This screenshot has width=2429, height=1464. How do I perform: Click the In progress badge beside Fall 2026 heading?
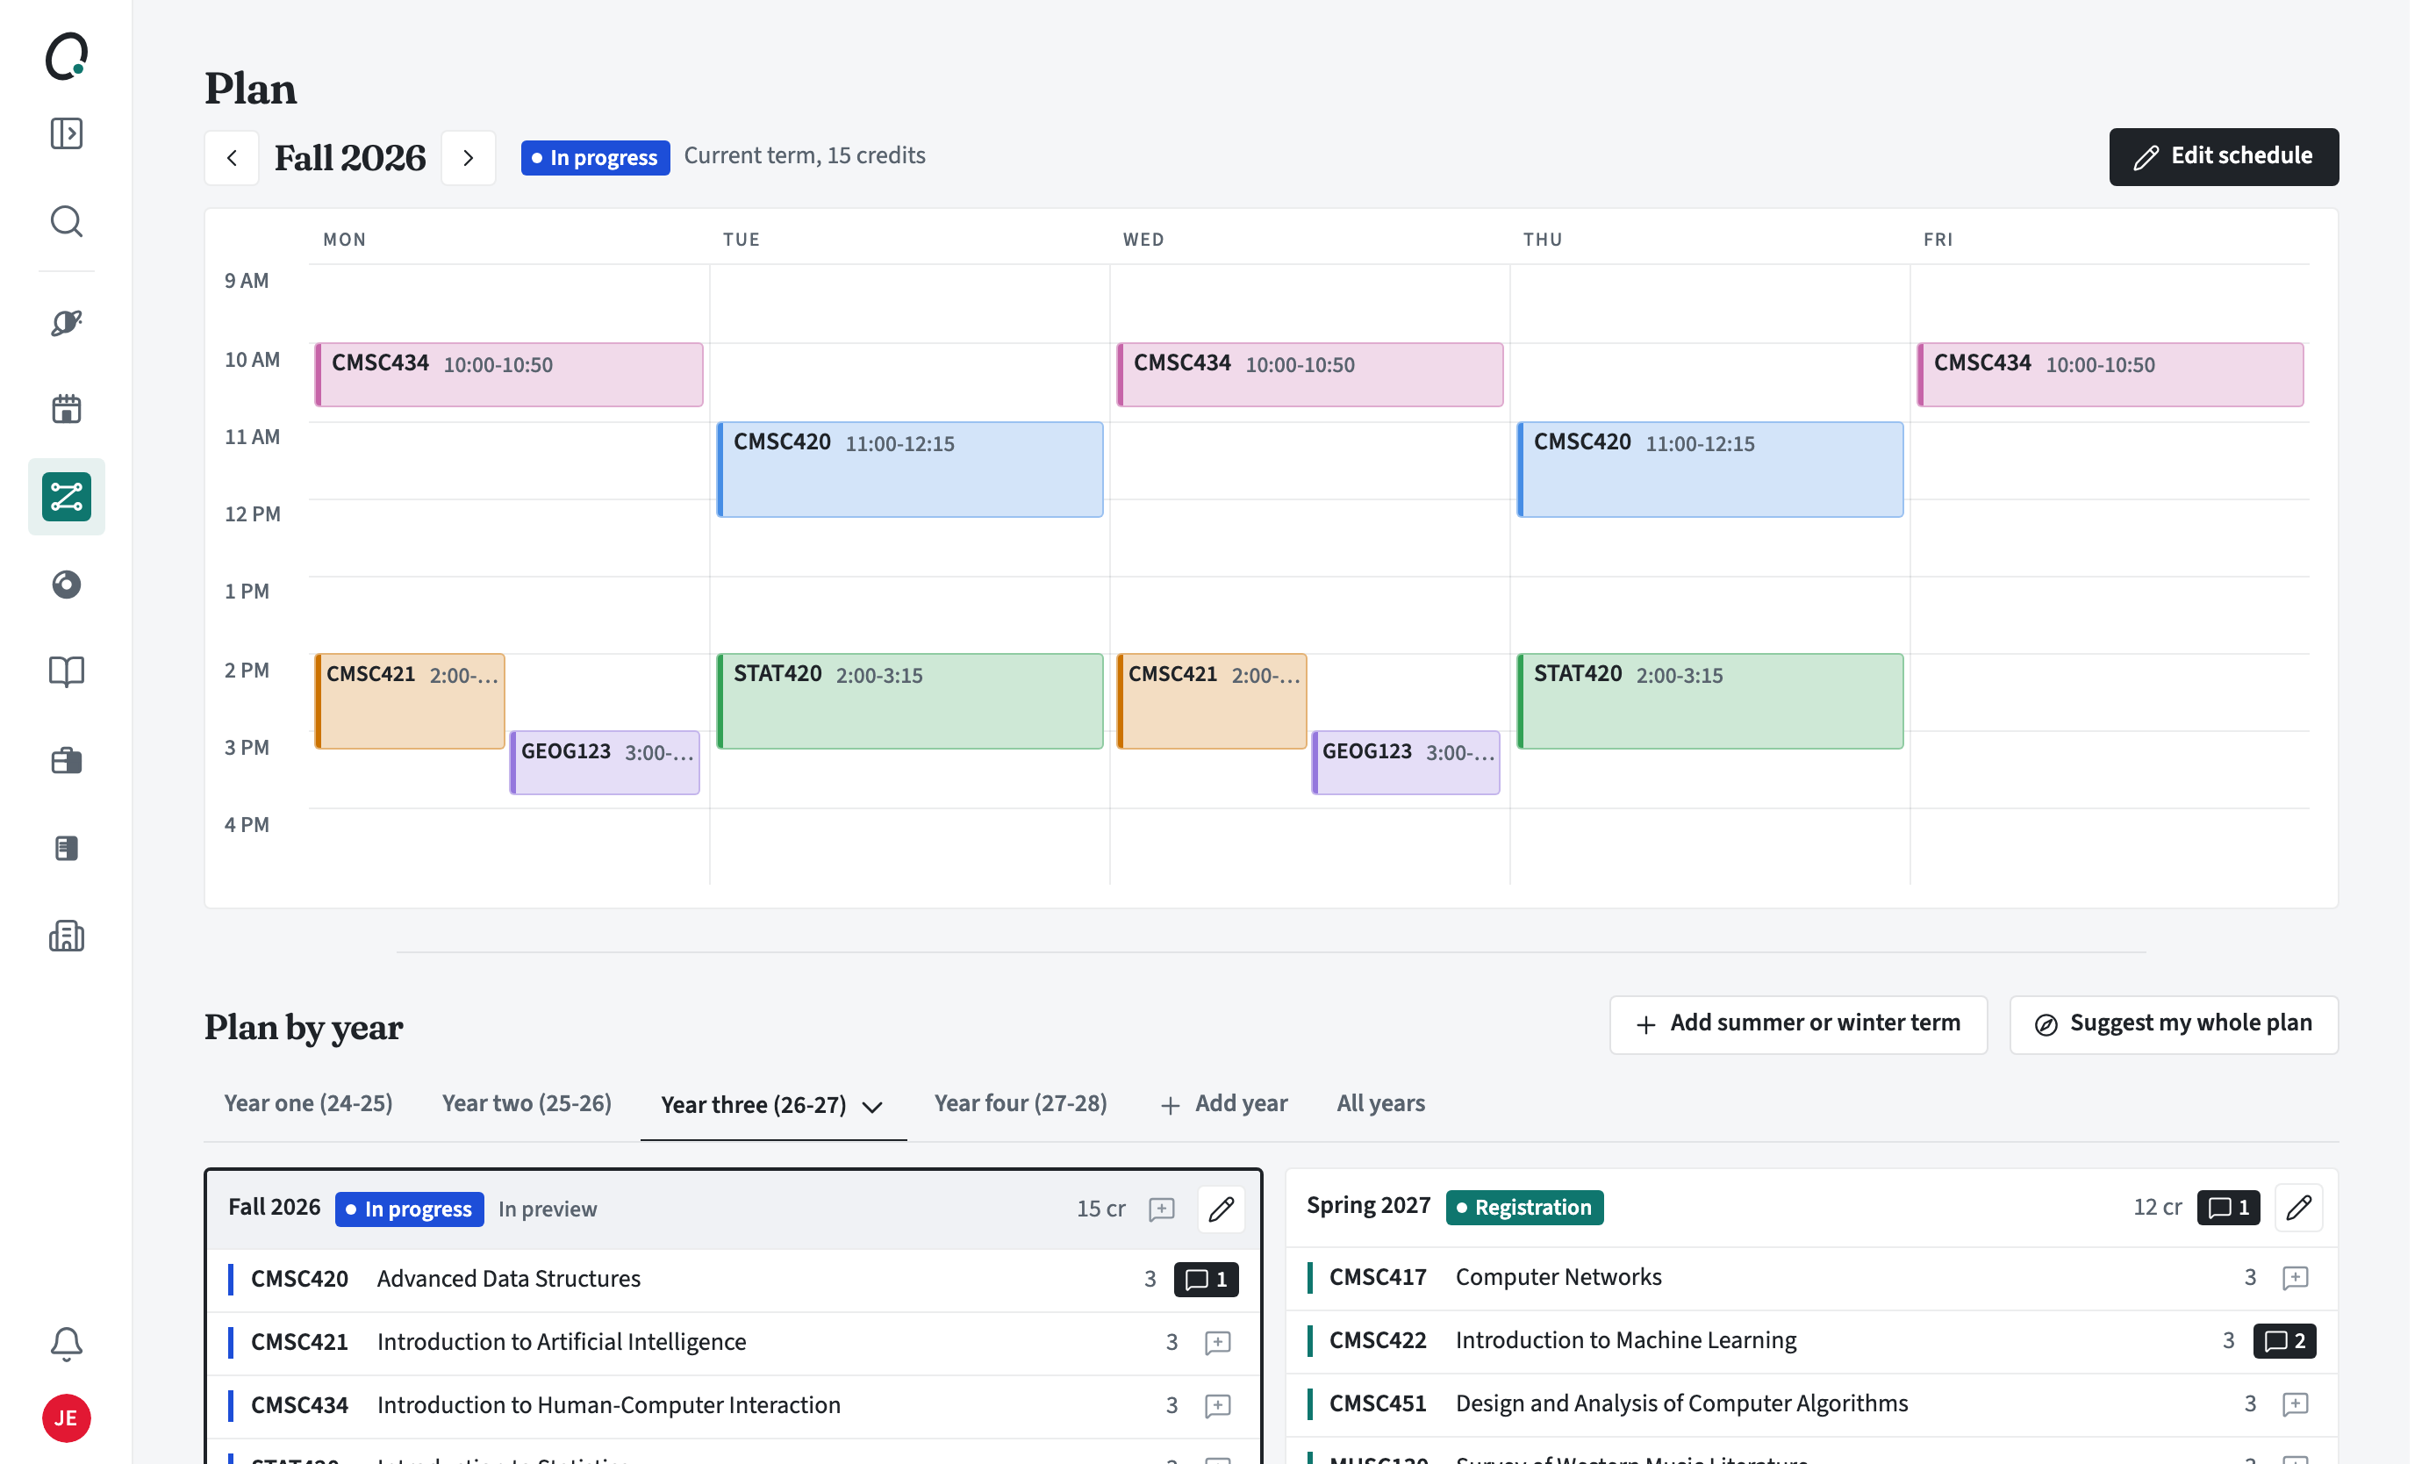tap(594, 158)
